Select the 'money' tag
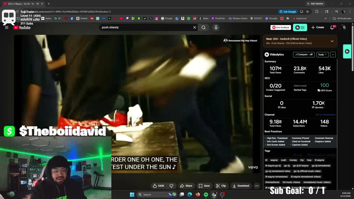The height and width of the screenshot is (199, 354). 293,160
